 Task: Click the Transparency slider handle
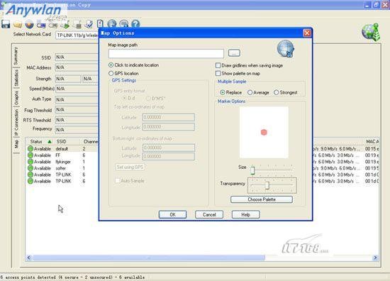pos(267,185)
